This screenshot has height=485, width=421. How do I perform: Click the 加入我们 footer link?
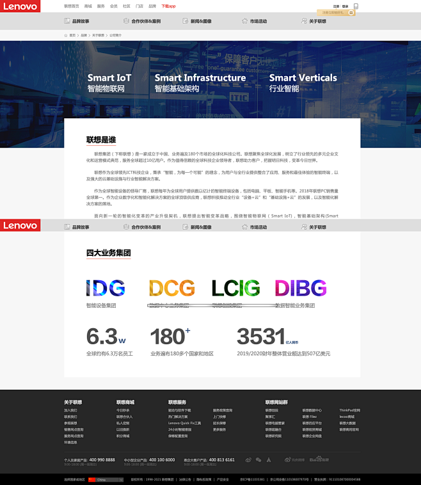click(x=70, y=410)
